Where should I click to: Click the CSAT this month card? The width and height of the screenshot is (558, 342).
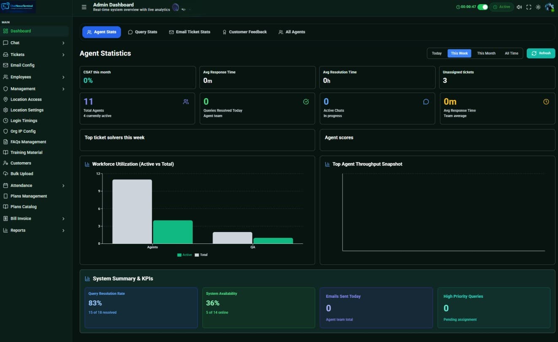[x=138, y=77]
